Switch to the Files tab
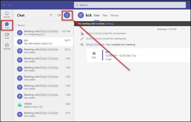 [x=105, y=16]
